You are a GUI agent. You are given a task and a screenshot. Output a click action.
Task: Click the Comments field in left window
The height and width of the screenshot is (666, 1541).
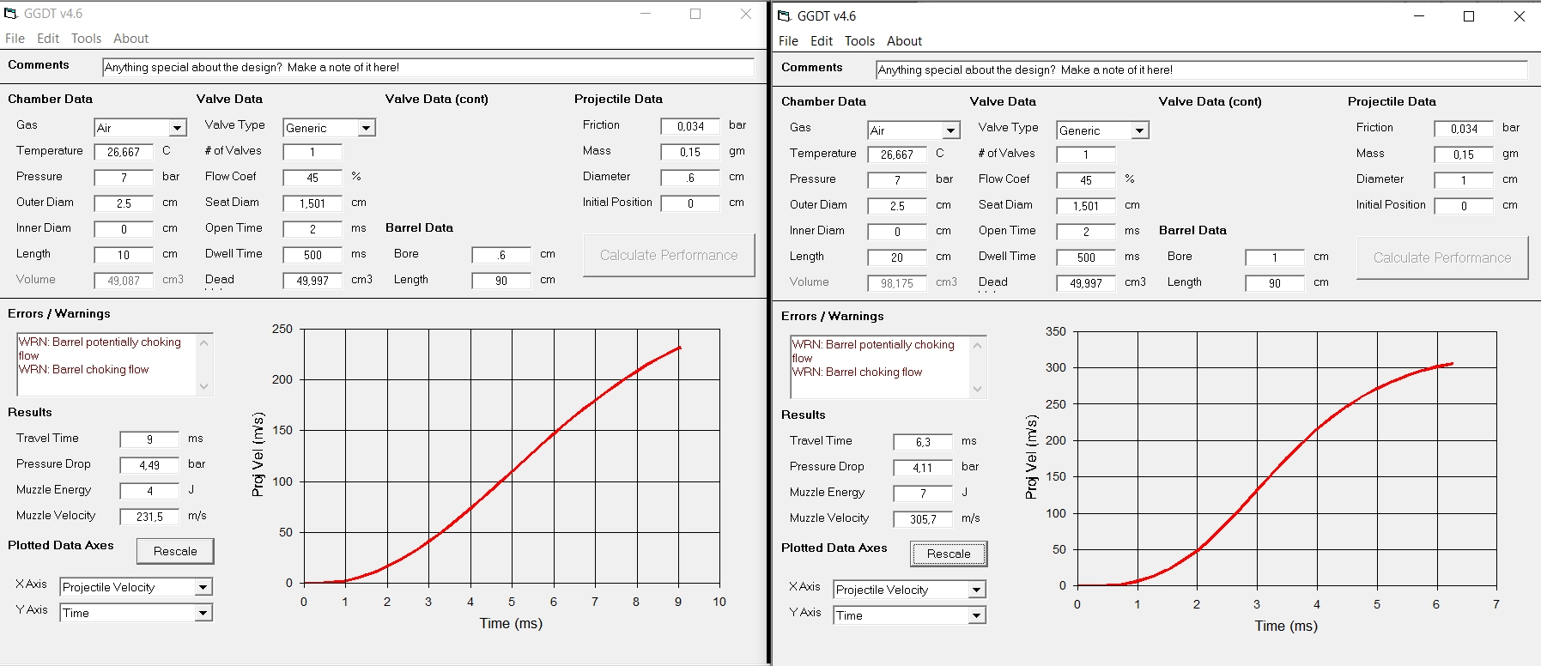point(428,67)
